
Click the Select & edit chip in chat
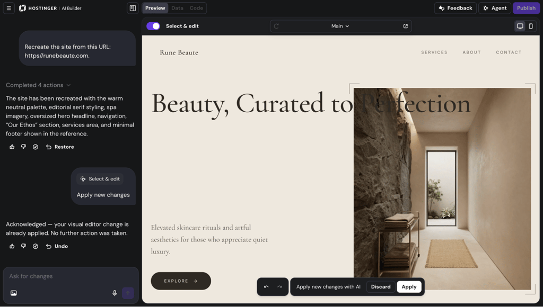pyautogui.click(x=100, y=179)
